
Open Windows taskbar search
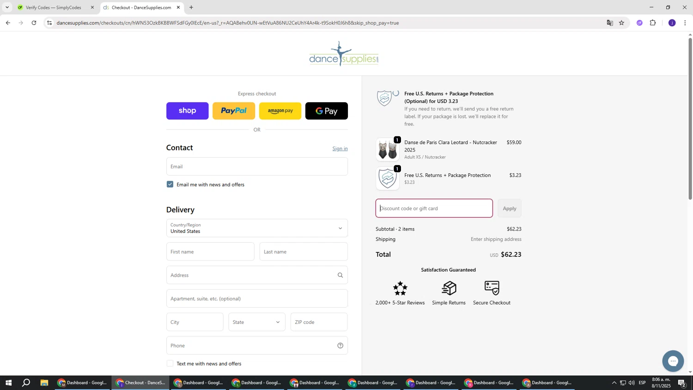tap(26, 383)
